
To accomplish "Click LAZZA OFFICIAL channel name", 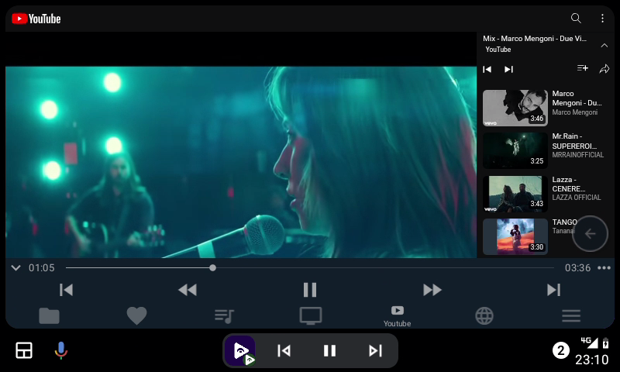I will click(x=576, y=198).
